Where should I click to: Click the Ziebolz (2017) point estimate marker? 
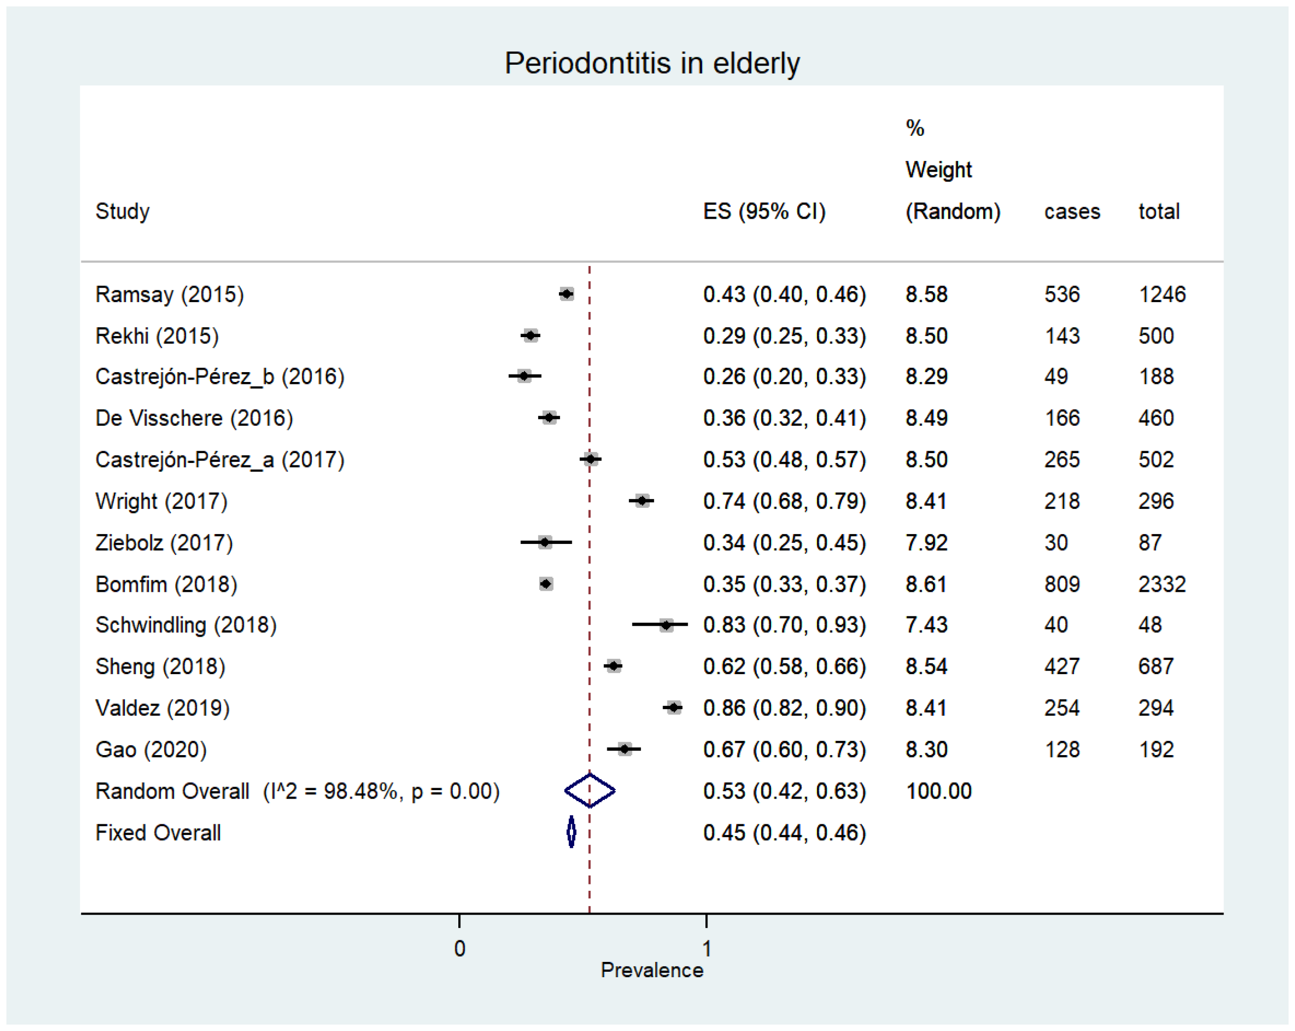click(545, 542)
